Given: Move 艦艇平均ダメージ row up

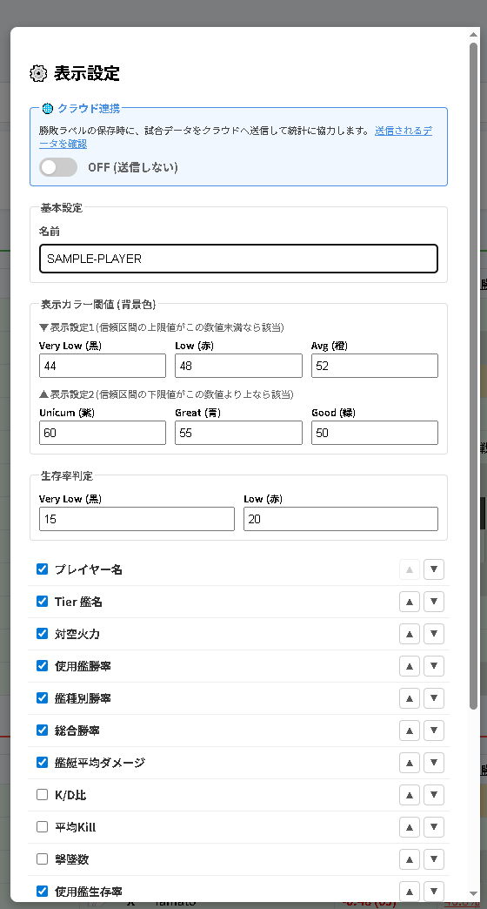Looking at the screenshot, I should (x=410, y=763).
